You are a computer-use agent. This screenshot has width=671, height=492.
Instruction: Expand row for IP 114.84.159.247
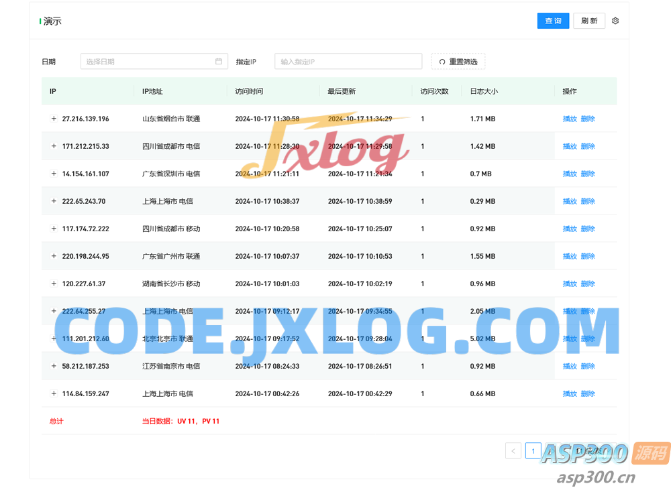coord(54,393)
